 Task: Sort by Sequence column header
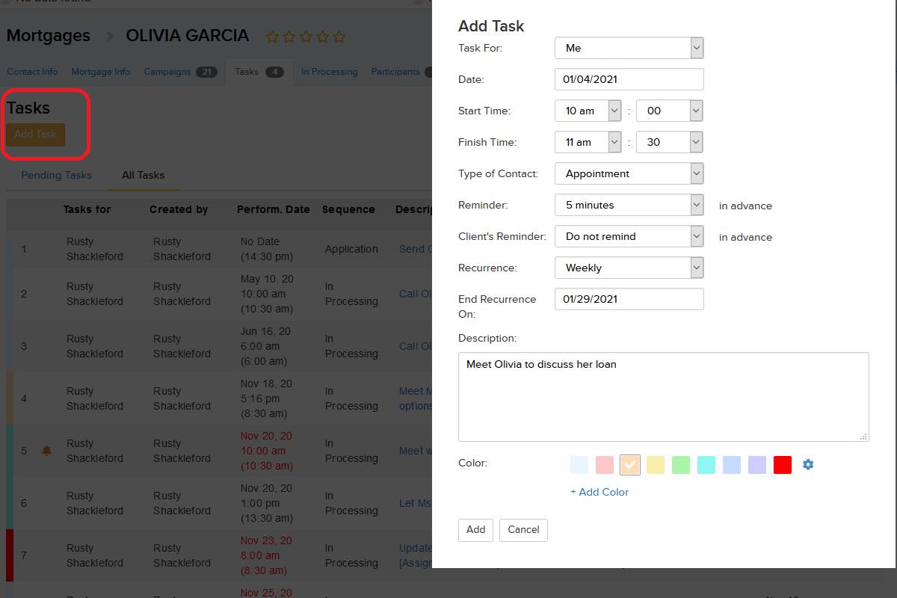point(348,209)
